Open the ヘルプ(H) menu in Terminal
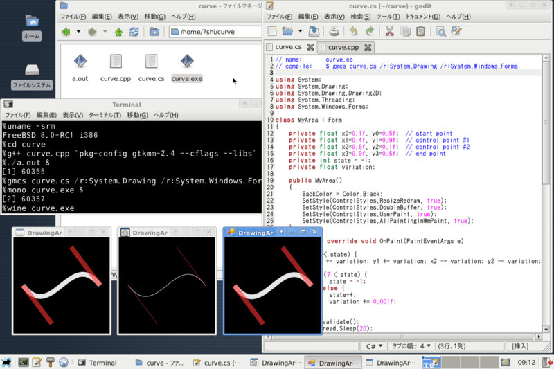 click(x=166, y=115)
